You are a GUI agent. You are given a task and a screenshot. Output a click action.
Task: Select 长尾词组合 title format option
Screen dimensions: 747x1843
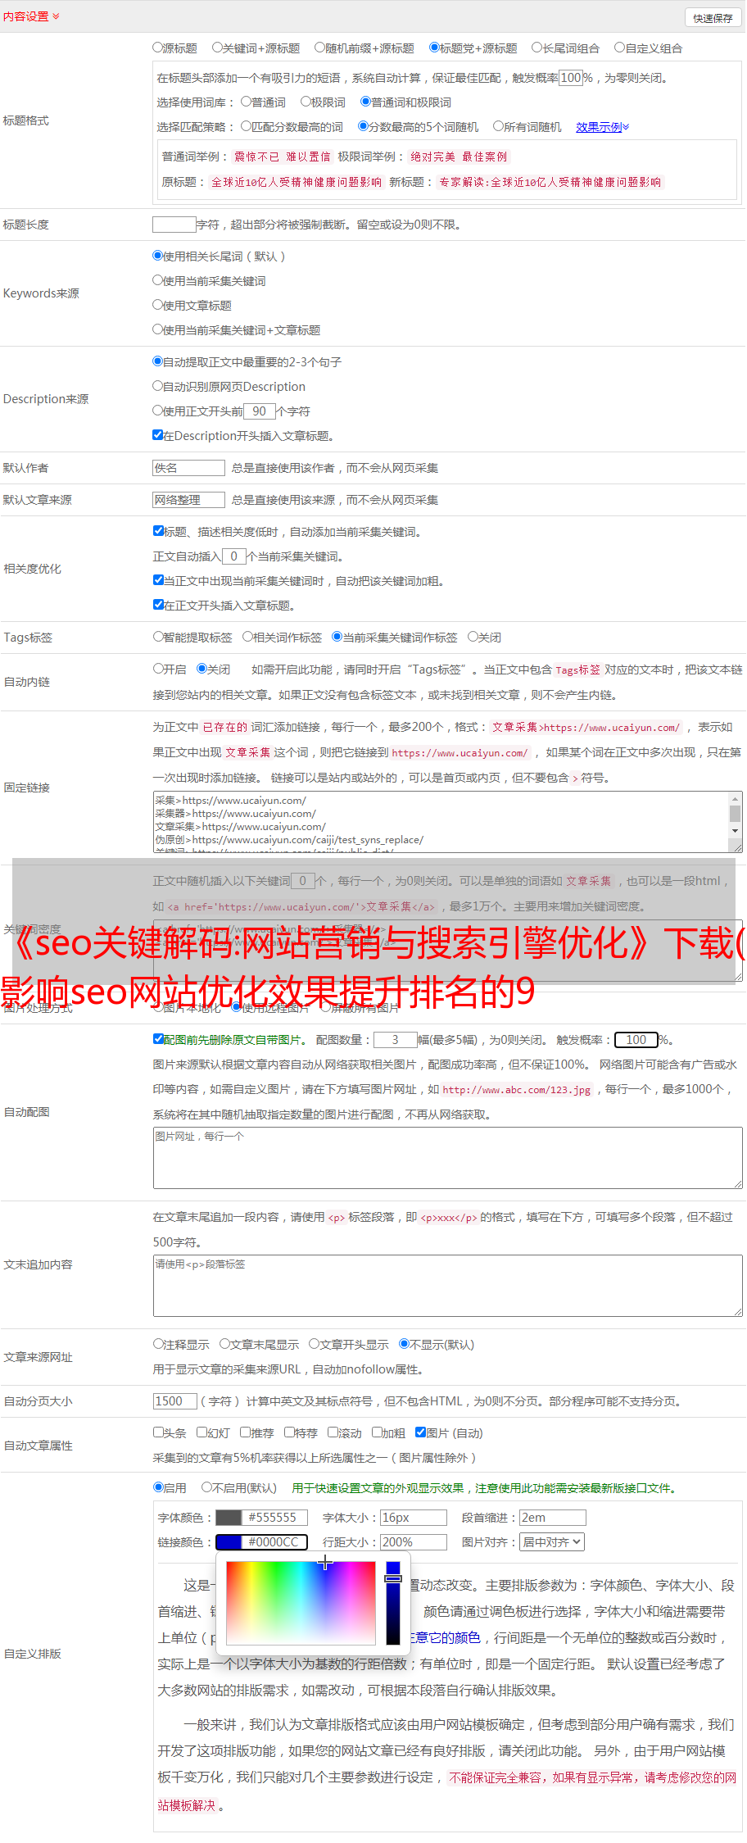click(537, 48)
